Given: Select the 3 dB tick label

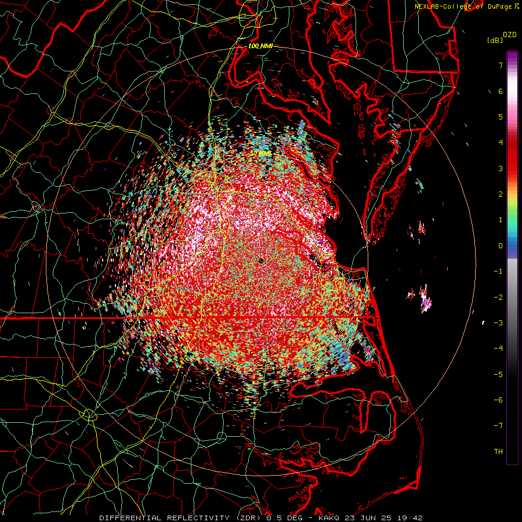Looking at the screenshot, I should 501,168.
